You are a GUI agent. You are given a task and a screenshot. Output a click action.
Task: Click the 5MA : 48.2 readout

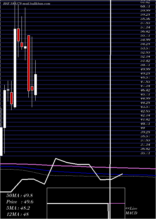18,208
